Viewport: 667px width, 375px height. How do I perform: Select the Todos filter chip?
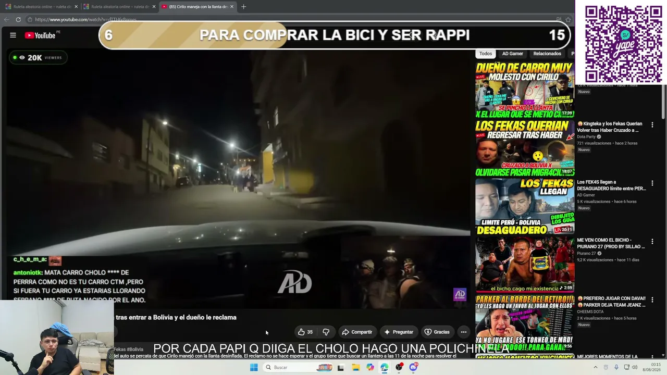(486, 54)
